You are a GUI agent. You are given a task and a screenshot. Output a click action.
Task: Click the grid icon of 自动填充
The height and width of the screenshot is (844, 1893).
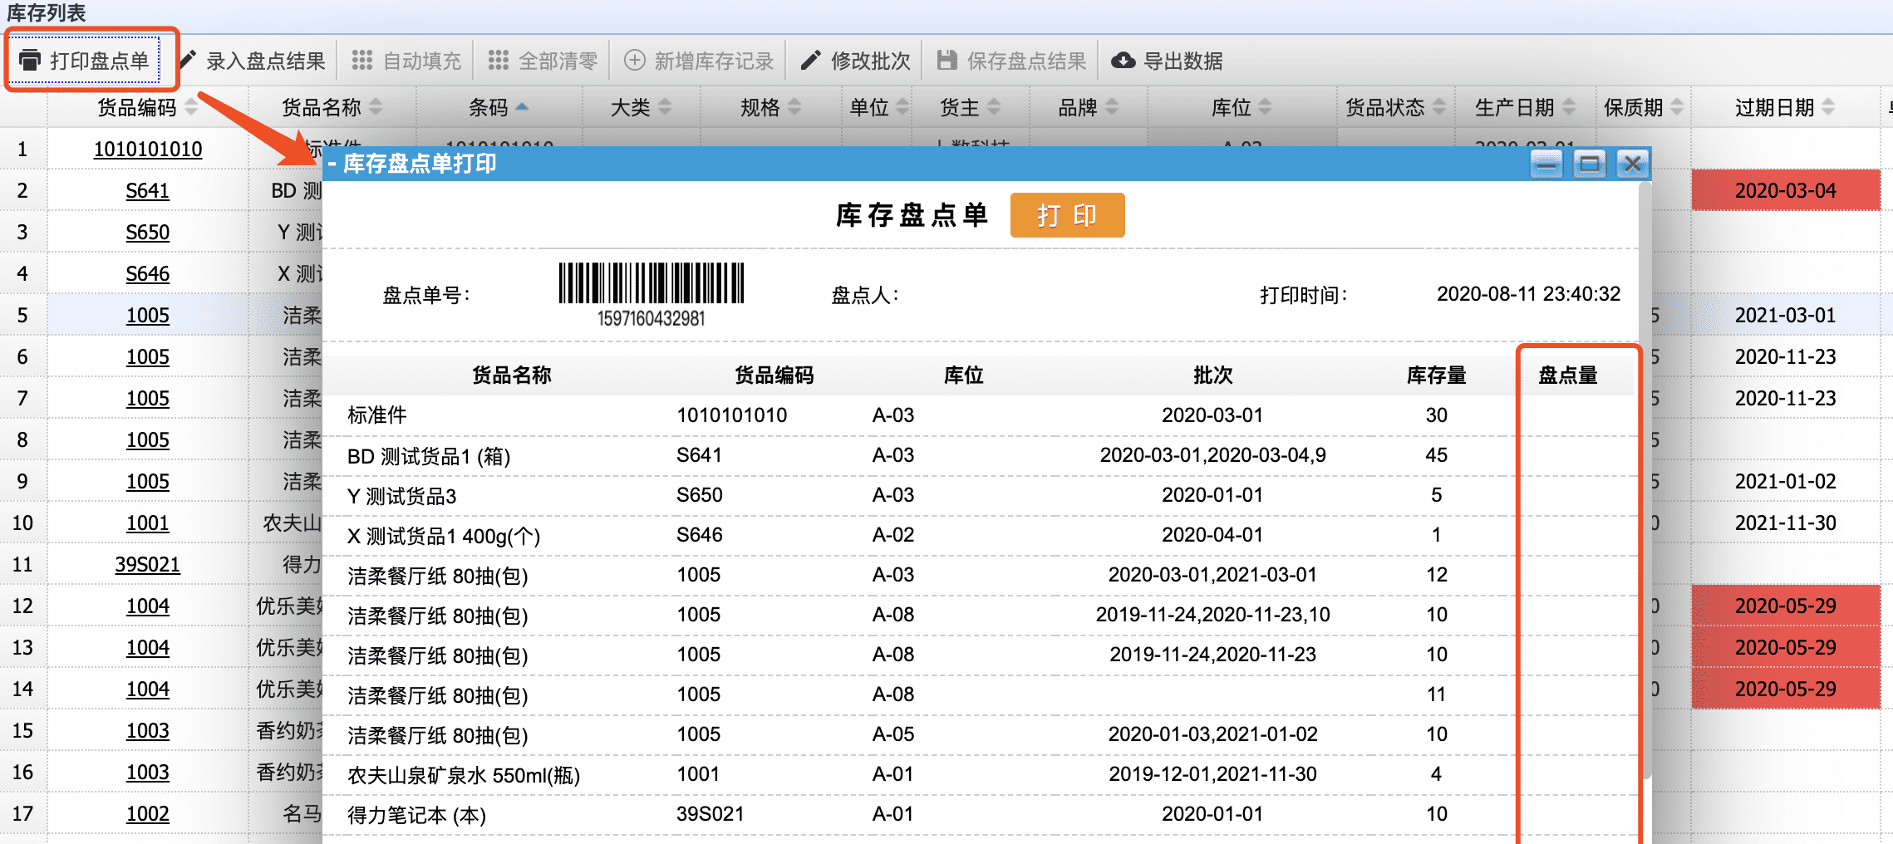(362, 60)
